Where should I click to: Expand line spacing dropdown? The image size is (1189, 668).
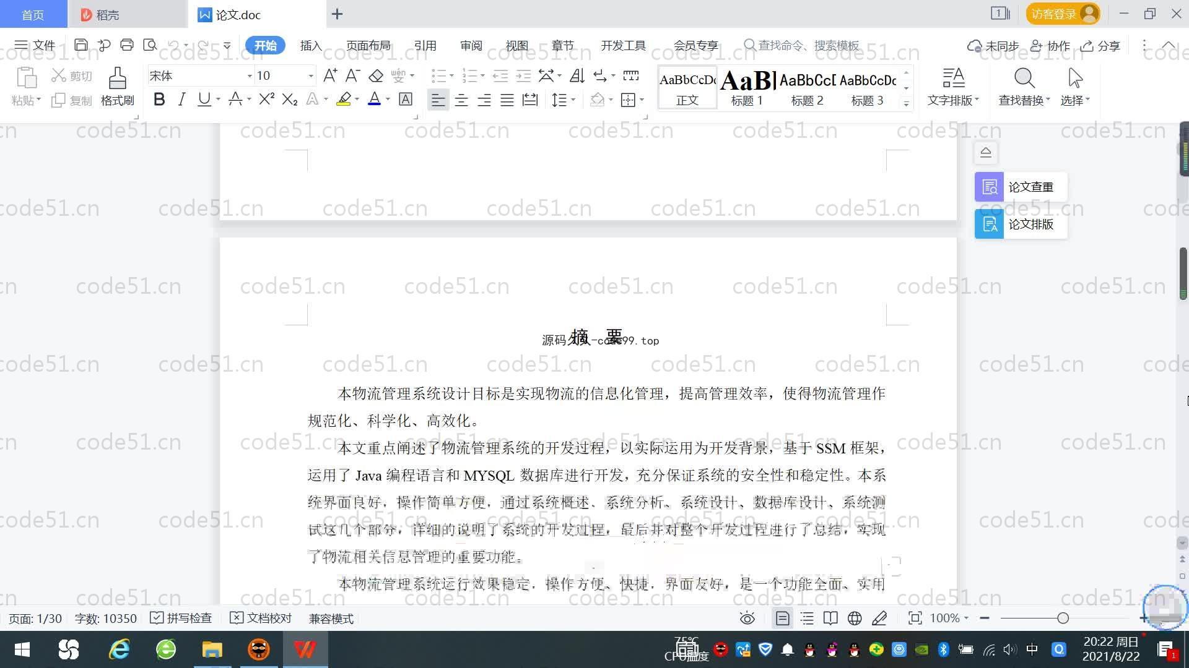point(573,100)
